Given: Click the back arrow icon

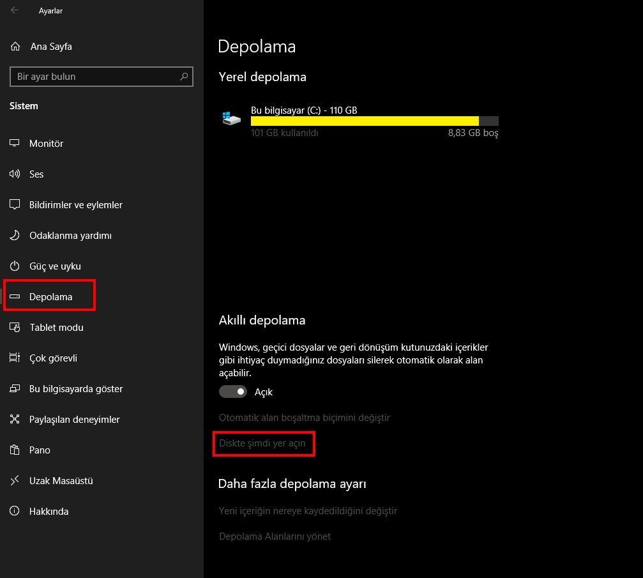Looking at the screenshot, I should pos(15,10).
